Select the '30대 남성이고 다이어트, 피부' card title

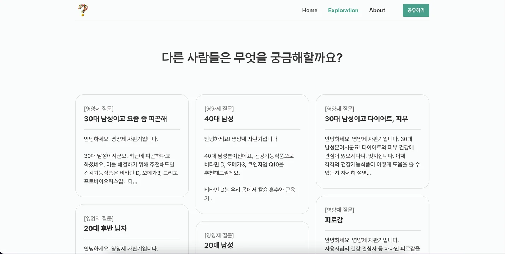coord(366,119)
